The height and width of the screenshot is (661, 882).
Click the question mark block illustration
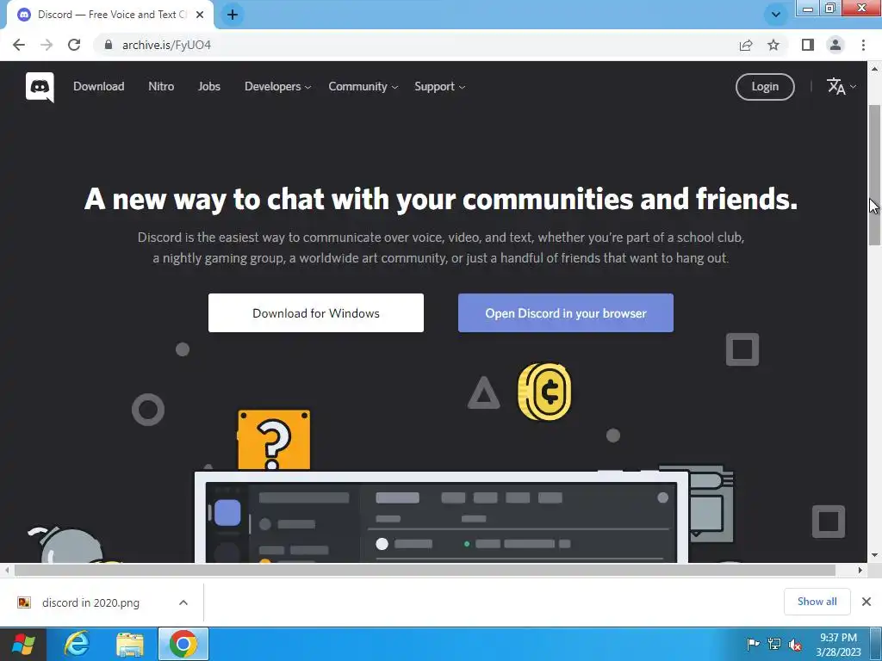click(273, 440)
